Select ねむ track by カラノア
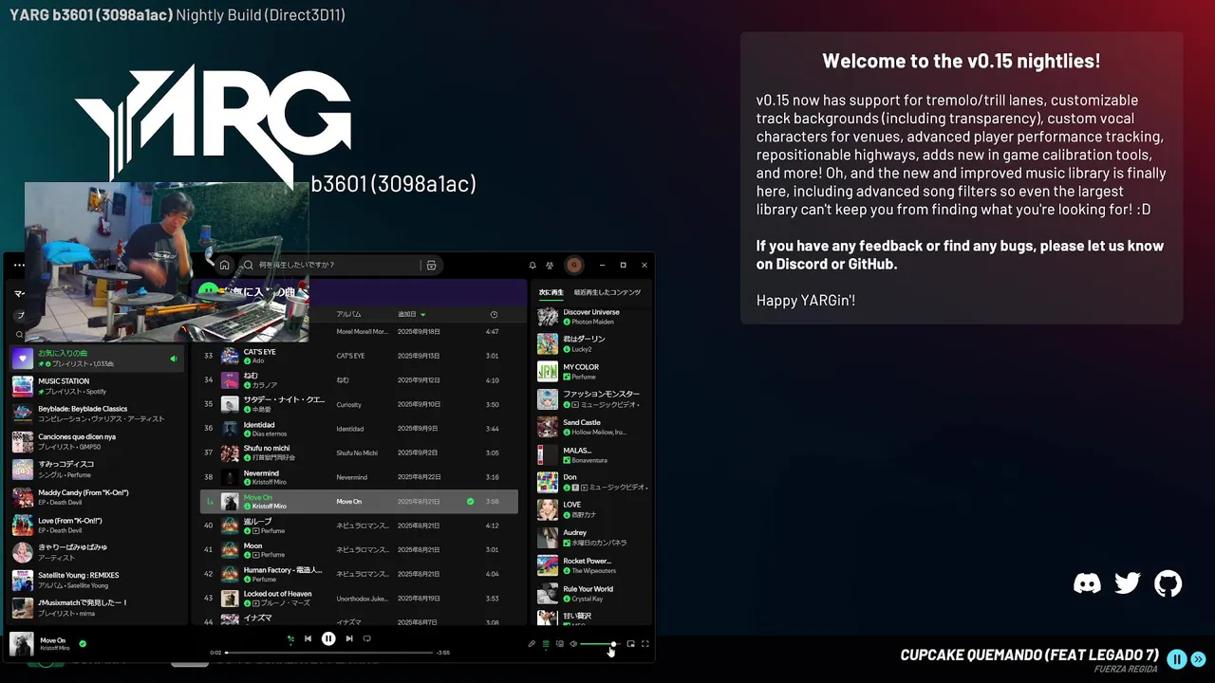This screenshot has width=1215, height=683. tap(359, 380)
